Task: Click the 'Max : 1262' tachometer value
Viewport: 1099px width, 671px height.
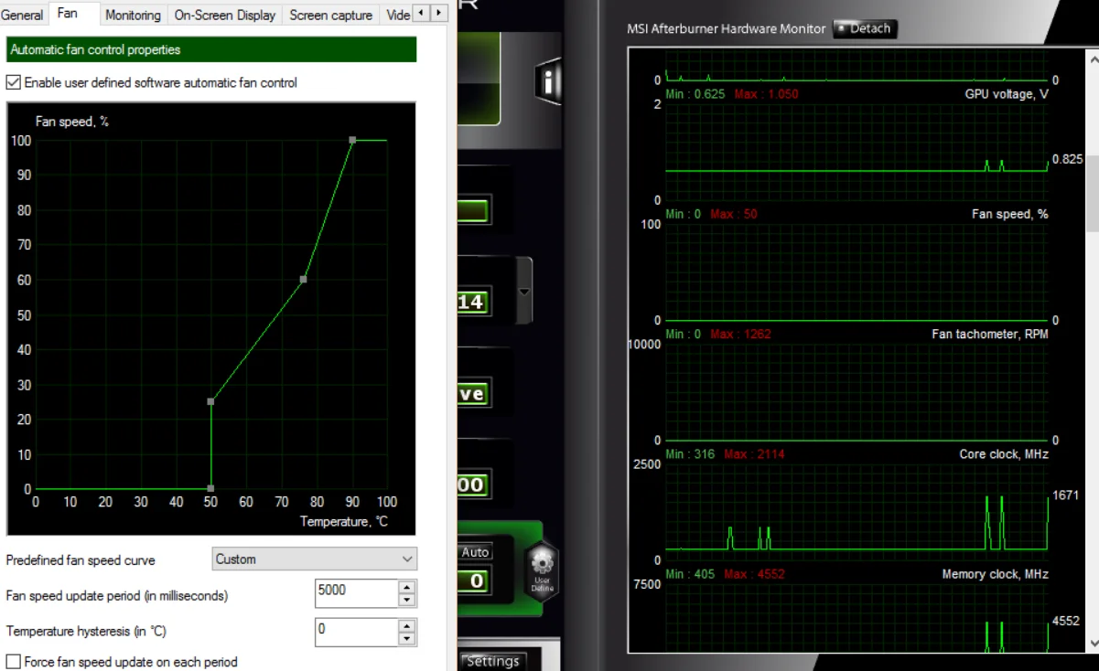Action: point(740,334)
